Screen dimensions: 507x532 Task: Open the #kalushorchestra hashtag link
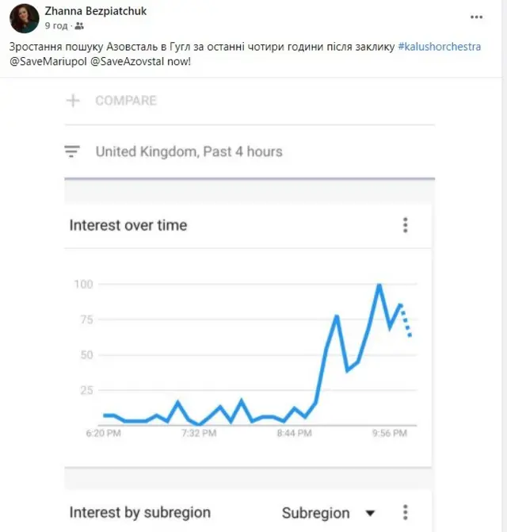(x=441, y=47)
